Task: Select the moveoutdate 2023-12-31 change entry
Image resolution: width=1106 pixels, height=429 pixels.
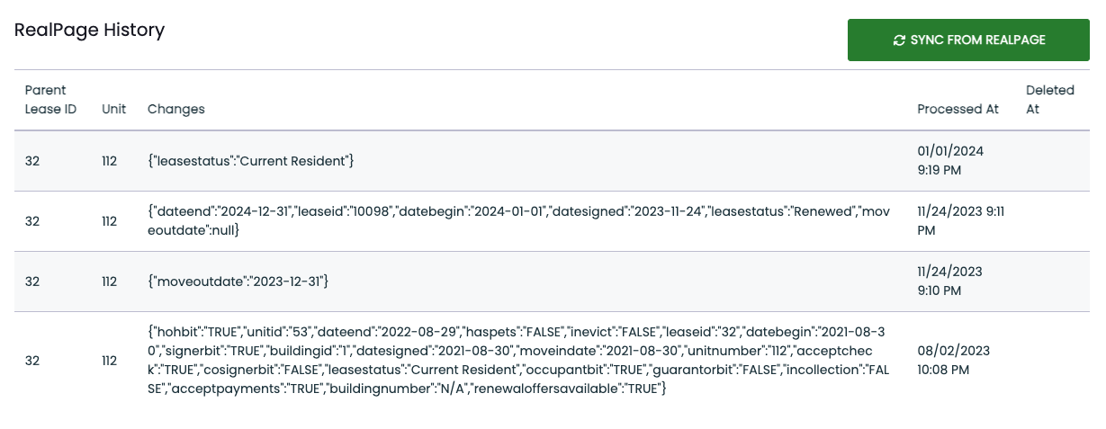Action: (238, 282)
